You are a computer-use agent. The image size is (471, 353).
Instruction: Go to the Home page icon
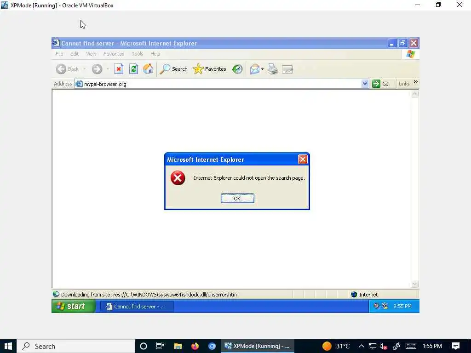point(148,69)
